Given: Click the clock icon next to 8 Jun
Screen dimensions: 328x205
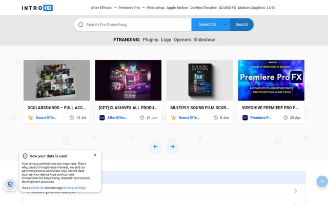Looking at the screenshot, I should (x=216, y=117).
